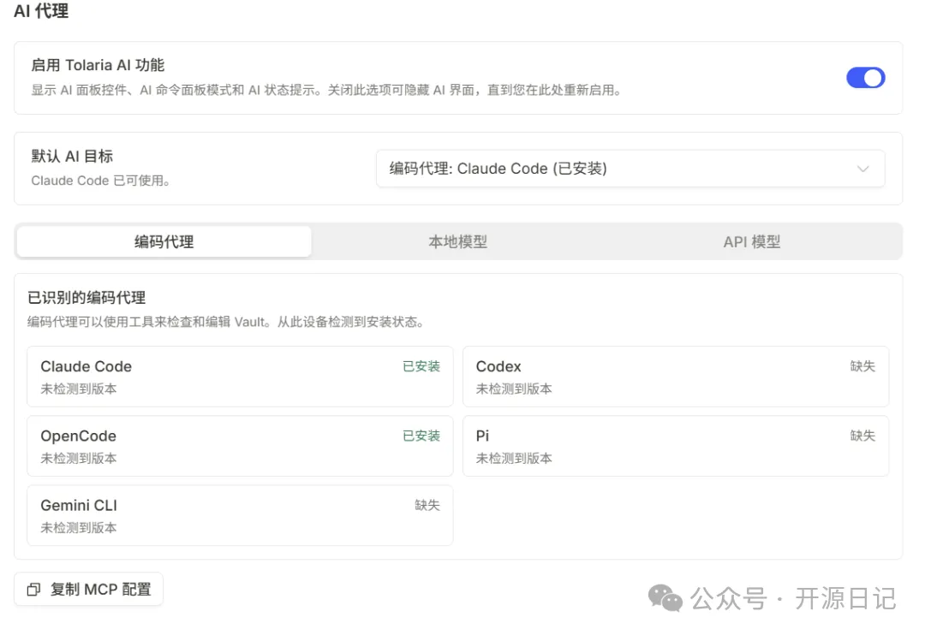Click the 默认 AI 目标 label

pos(72,157)
